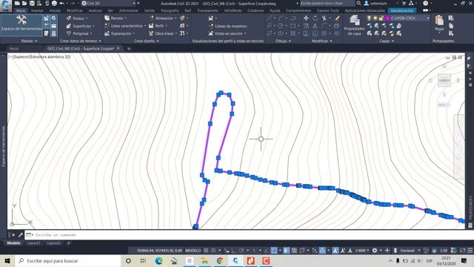This screenshot has height=267, width=474.
Task: Click the search magnifier icon in title bar
Action: click(x=358, y=3)
